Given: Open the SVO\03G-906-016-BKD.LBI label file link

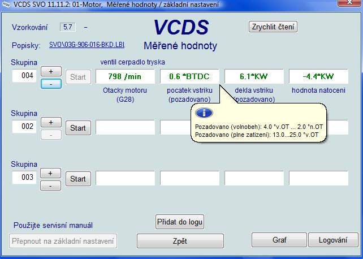Looking at the screenshot, I should (87, 45).
